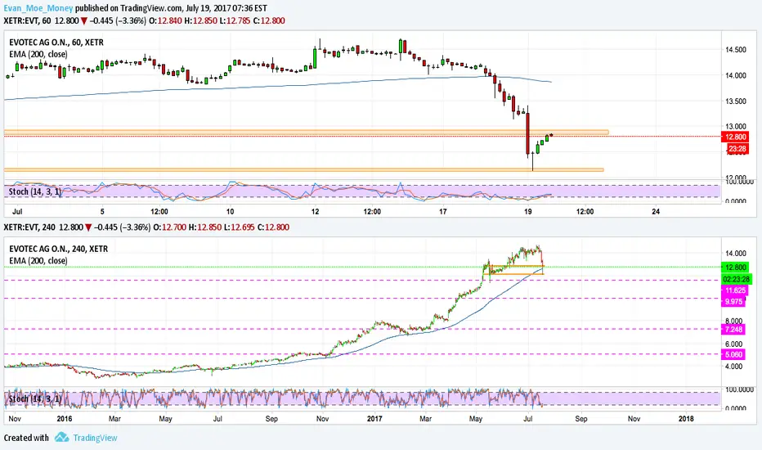Click the upper Stoch (14, 3, 1) label
The width and height of the screenshot is (762, 450).
[34, 191]
